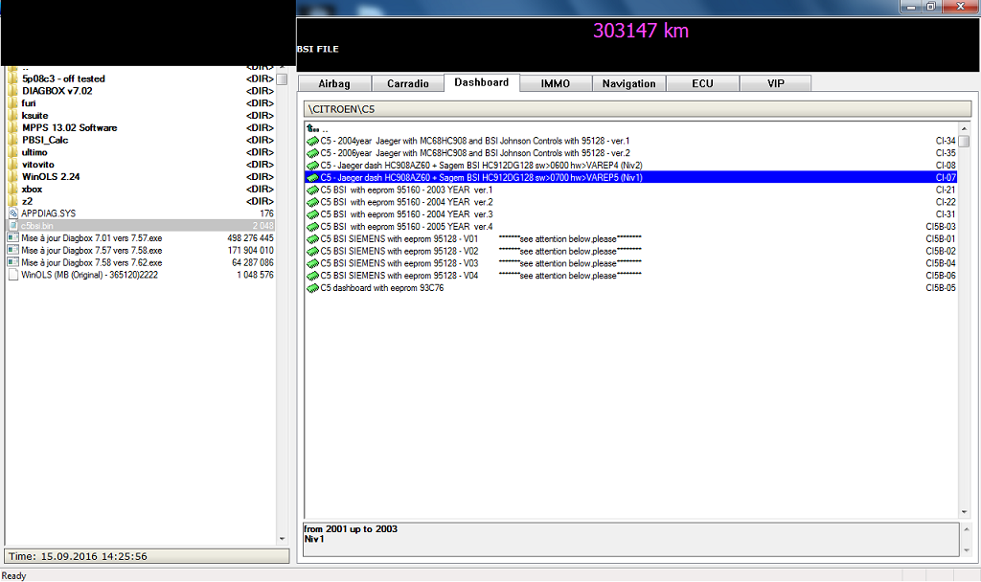Click the APPDIAG.SYS file icon
The image size is (981, 582).
coord(12,213)
